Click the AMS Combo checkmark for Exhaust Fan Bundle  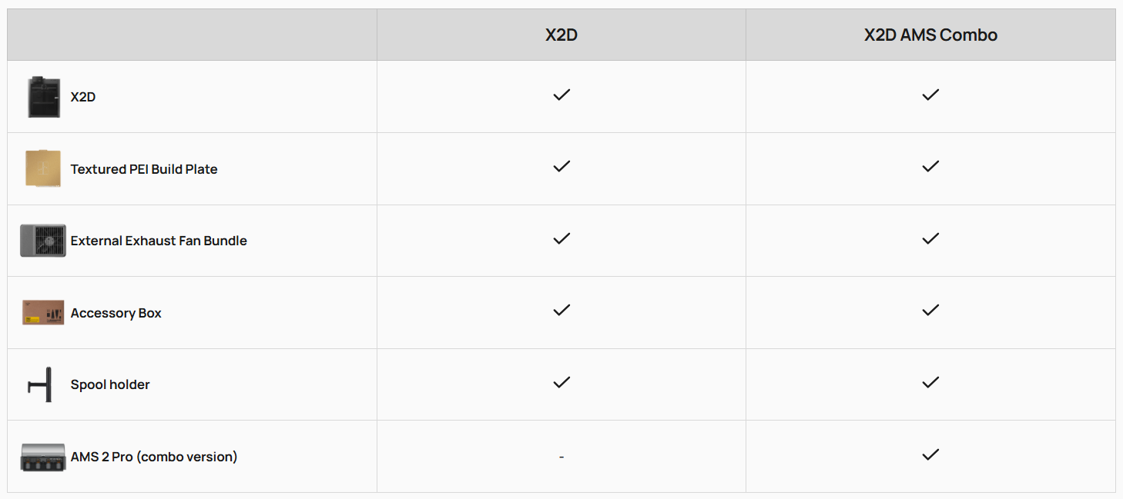tap(930, 239)
